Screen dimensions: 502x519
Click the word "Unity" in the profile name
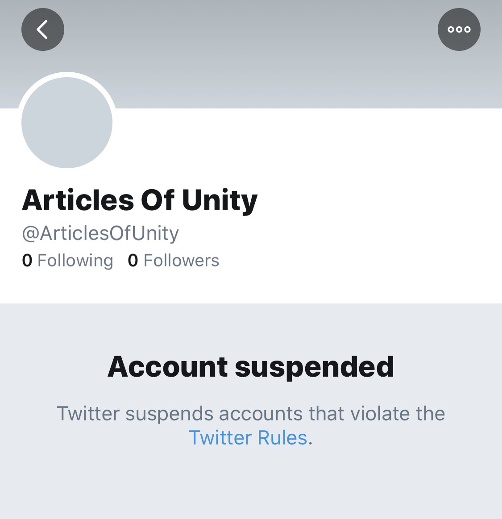[x=220, y=200]
